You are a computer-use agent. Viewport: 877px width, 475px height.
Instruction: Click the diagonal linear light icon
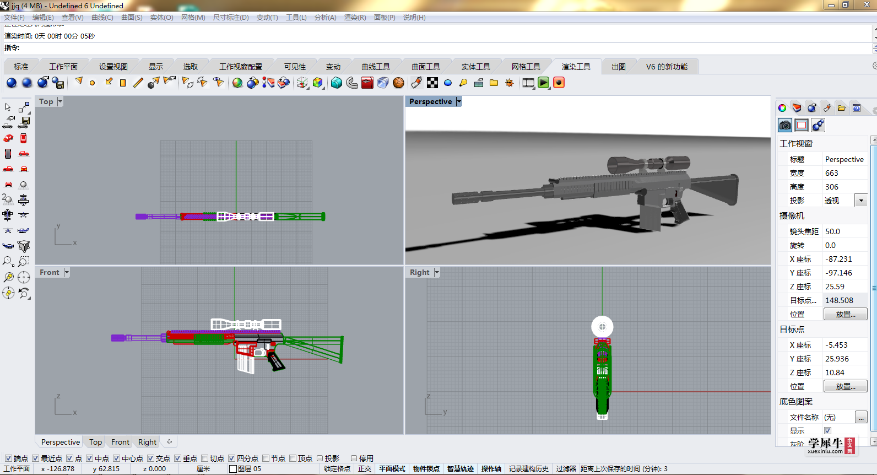click(138, 83)
